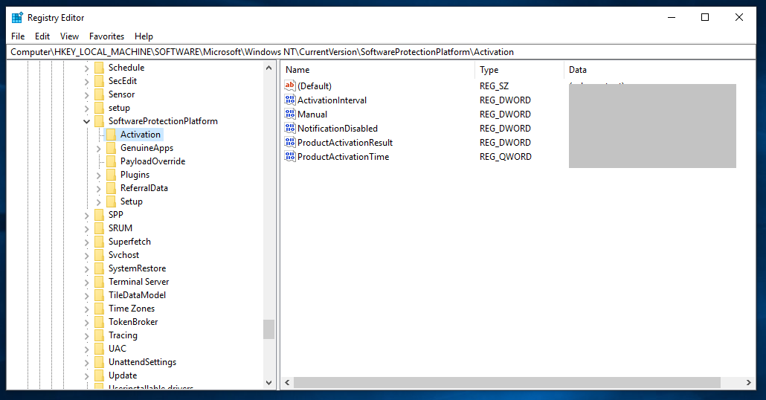Expand the SecEdit key

[x=86, y=82]
